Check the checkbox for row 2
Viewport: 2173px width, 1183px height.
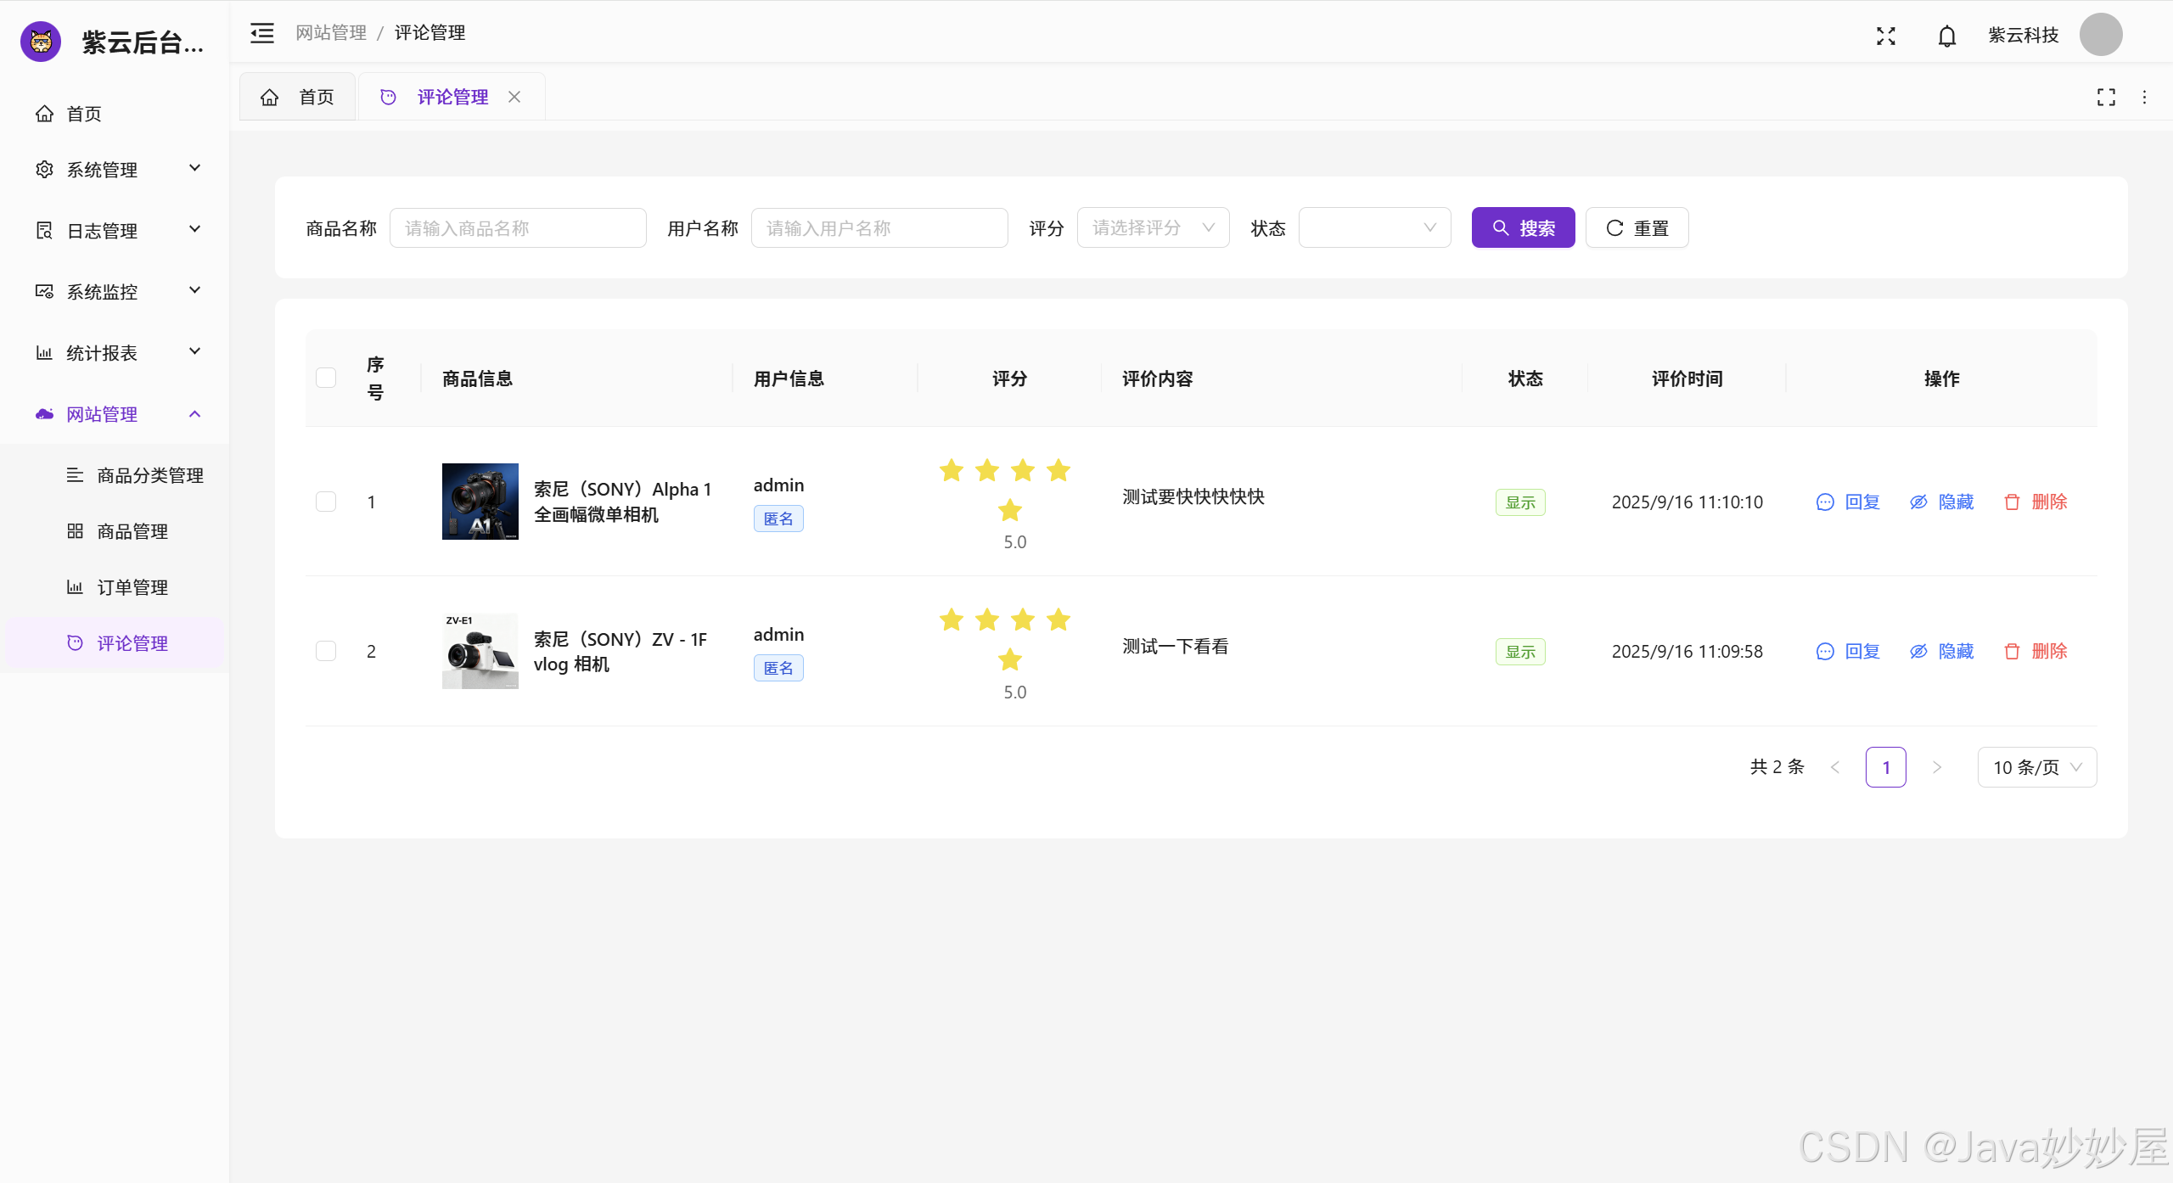point(326,651)
